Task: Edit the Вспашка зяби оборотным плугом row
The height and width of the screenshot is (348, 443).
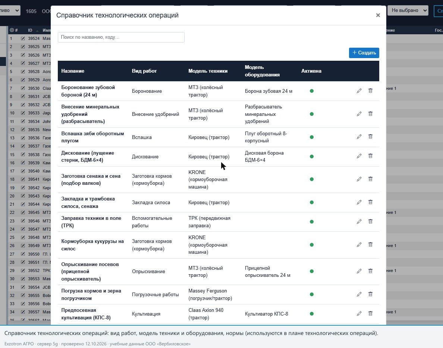Action: point(359,137)
